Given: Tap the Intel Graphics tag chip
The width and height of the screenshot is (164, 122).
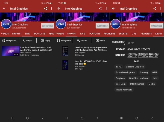Looking at the screenshot, I should coord(137,84).
